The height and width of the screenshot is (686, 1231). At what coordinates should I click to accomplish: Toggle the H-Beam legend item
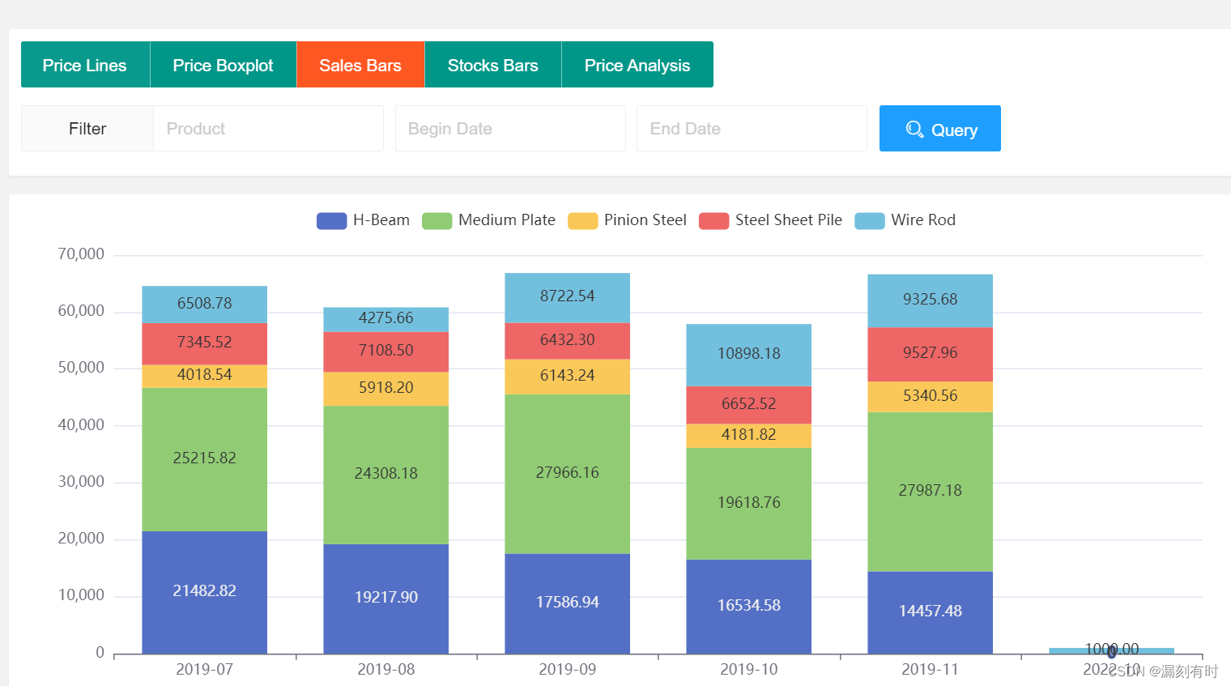pos(363,219)
